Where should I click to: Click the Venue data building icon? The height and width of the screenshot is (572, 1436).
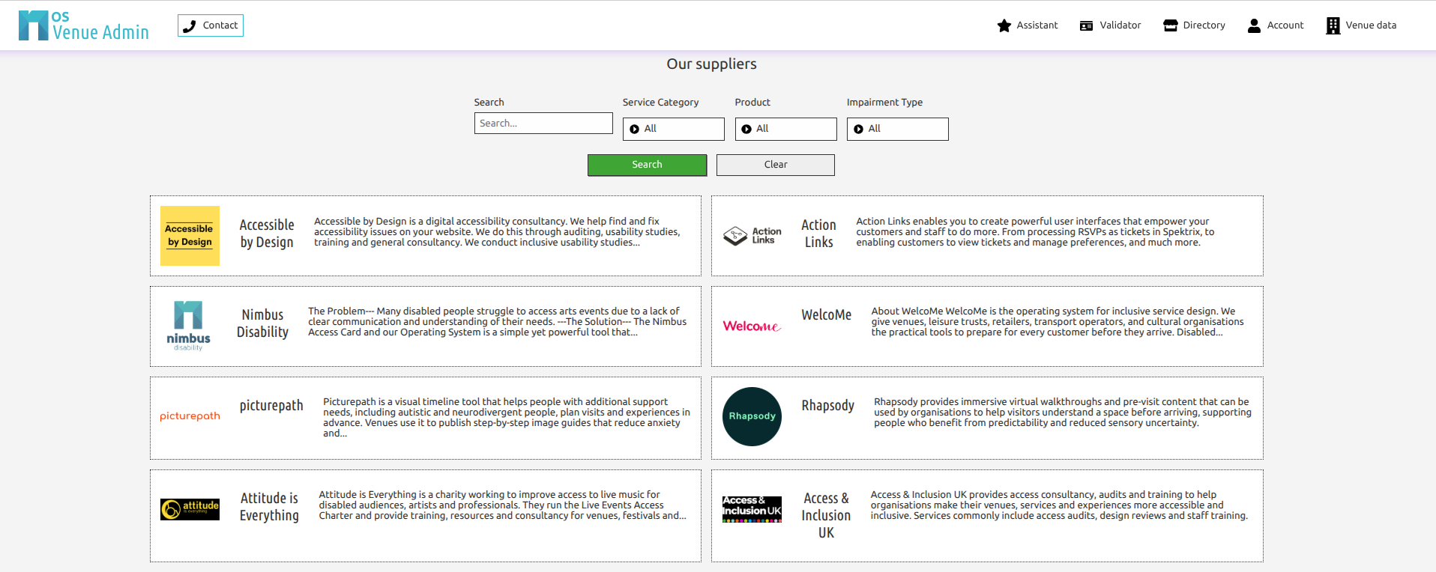tap(1333, 25)
